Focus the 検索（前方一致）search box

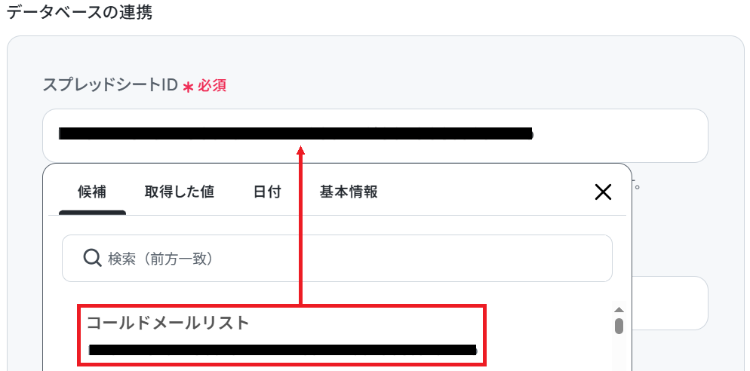[337, 258]
